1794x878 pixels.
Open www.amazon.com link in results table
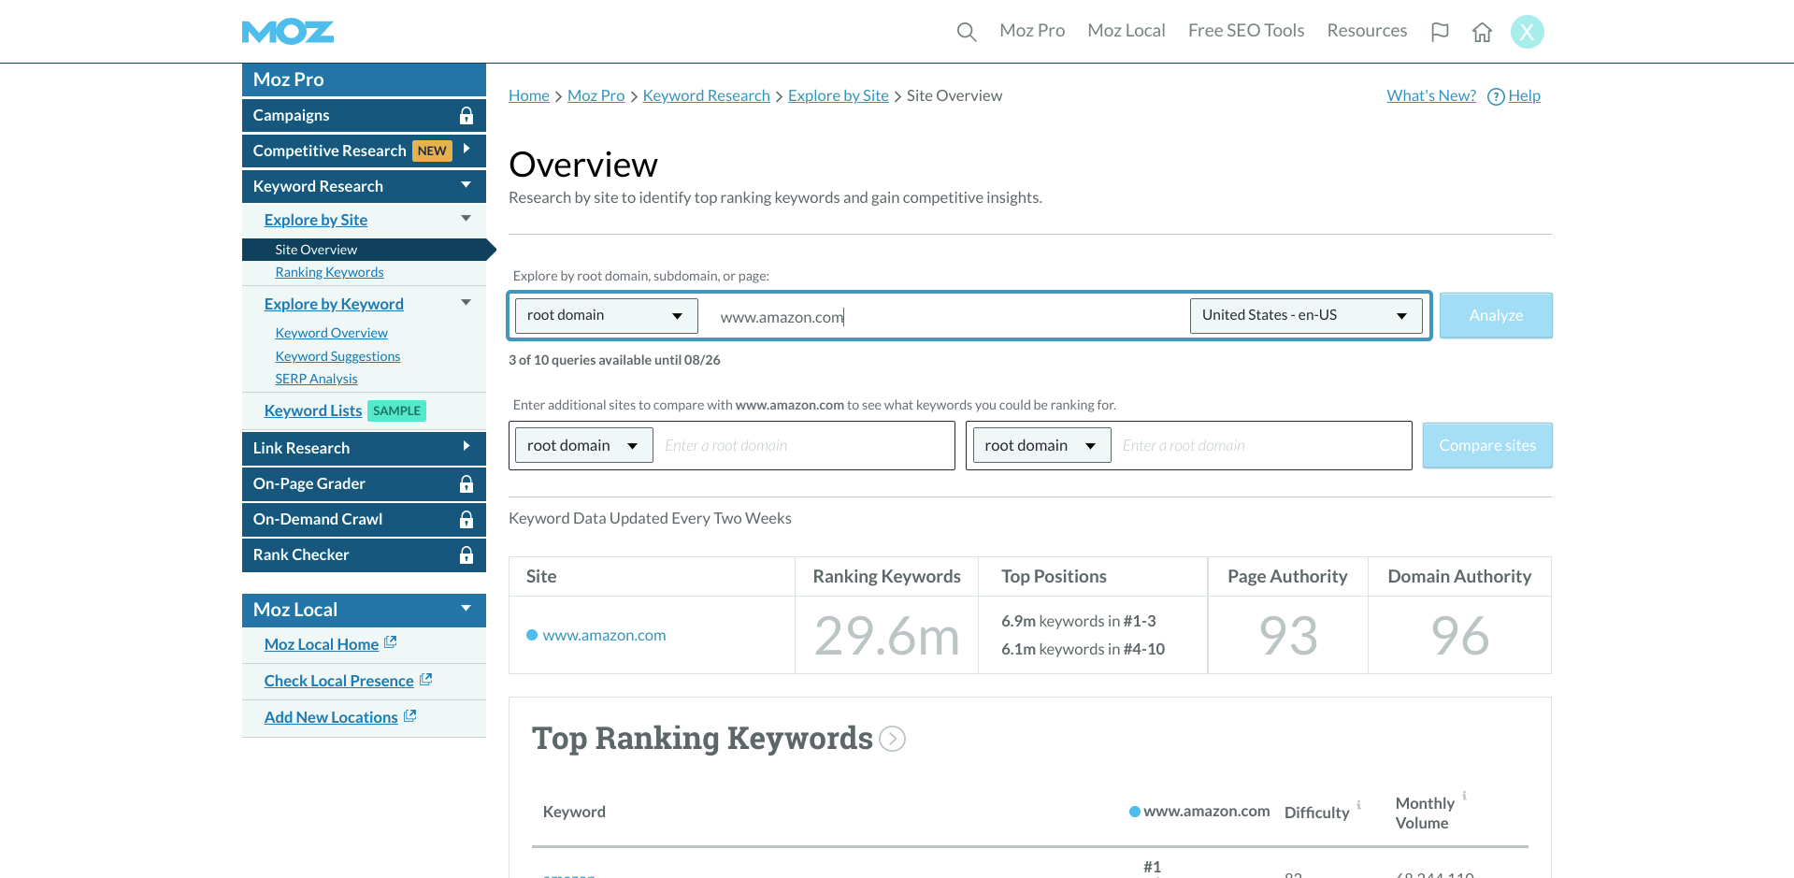(x=604, y=635)
